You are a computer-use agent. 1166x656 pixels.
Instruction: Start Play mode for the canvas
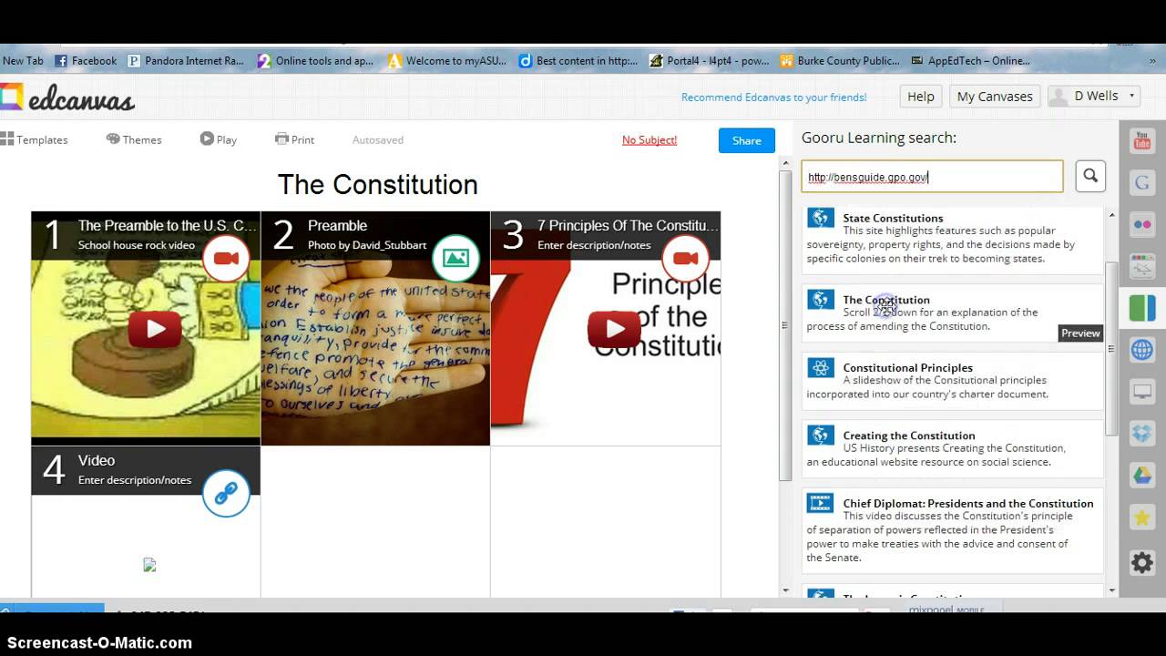coord(219,139)
